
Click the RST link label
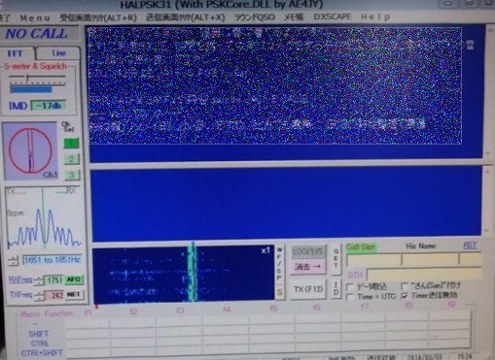(x=470, y=245)
